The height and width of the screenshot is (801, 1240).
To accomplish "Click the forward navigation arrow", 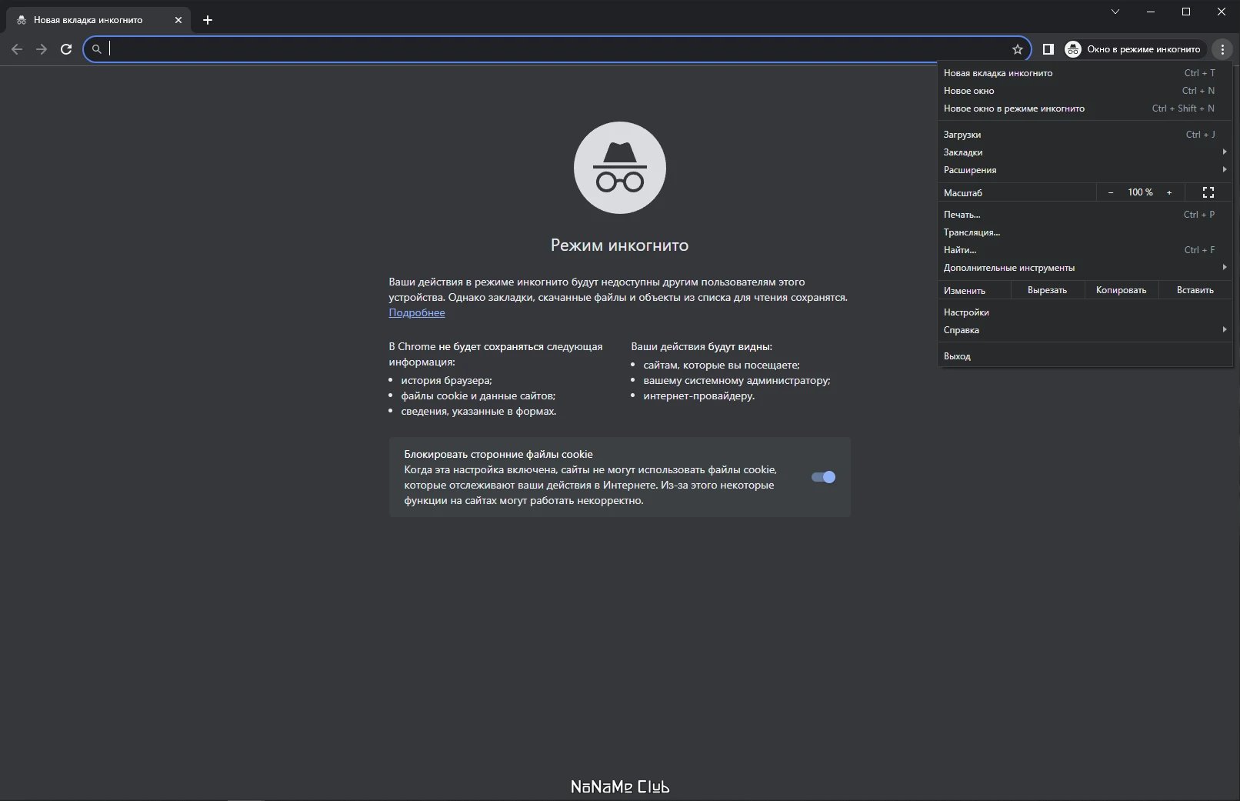I will 42,49.
